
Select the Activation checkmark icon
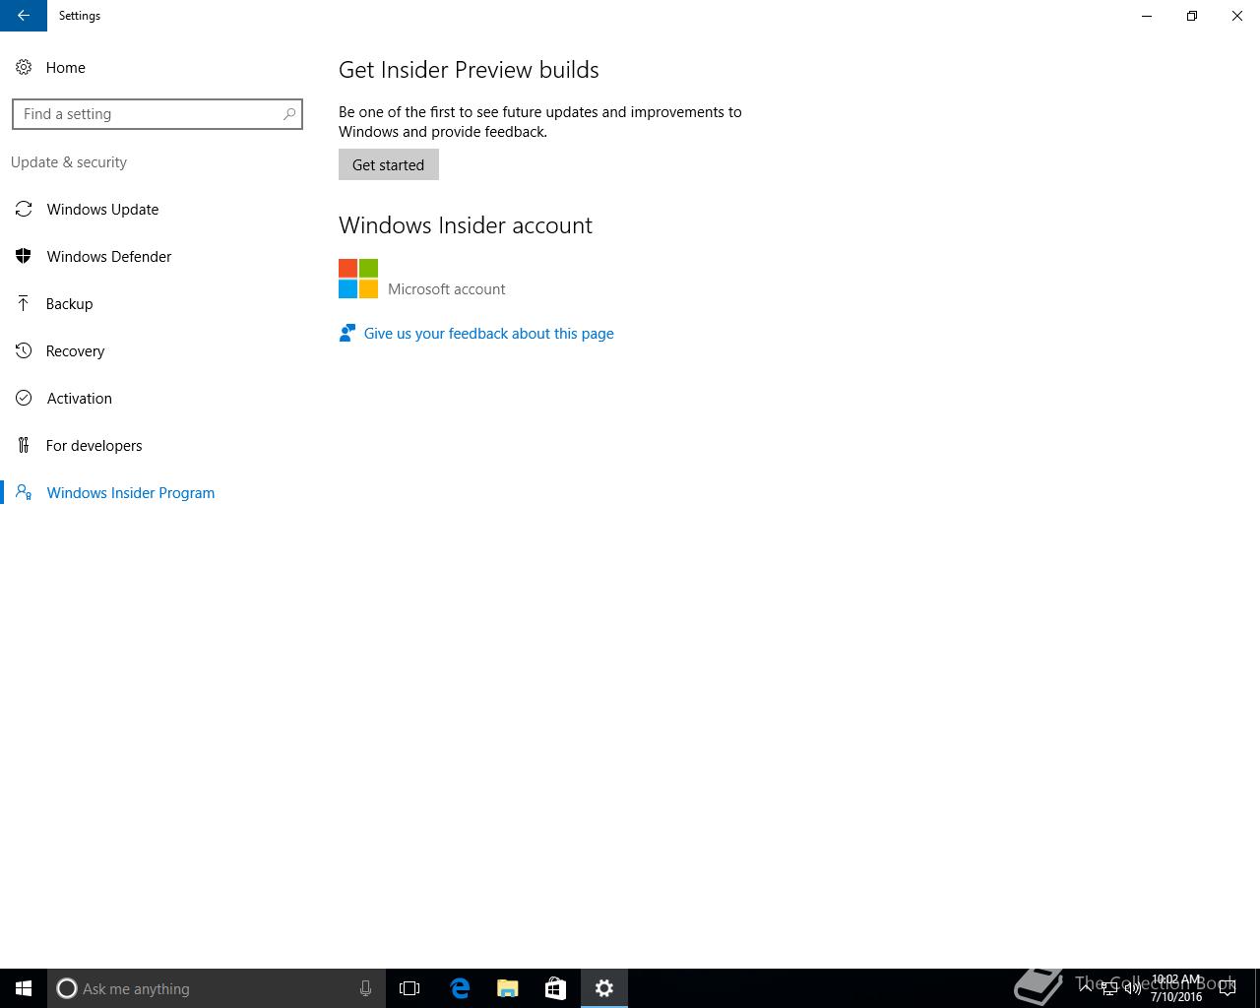click(24, 399)
